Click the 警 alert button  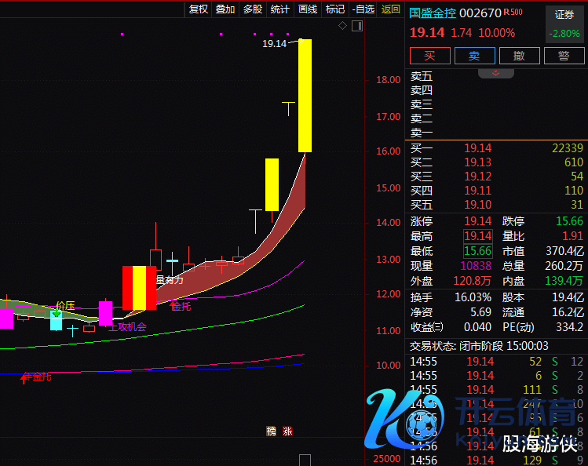tap(564, 56)
